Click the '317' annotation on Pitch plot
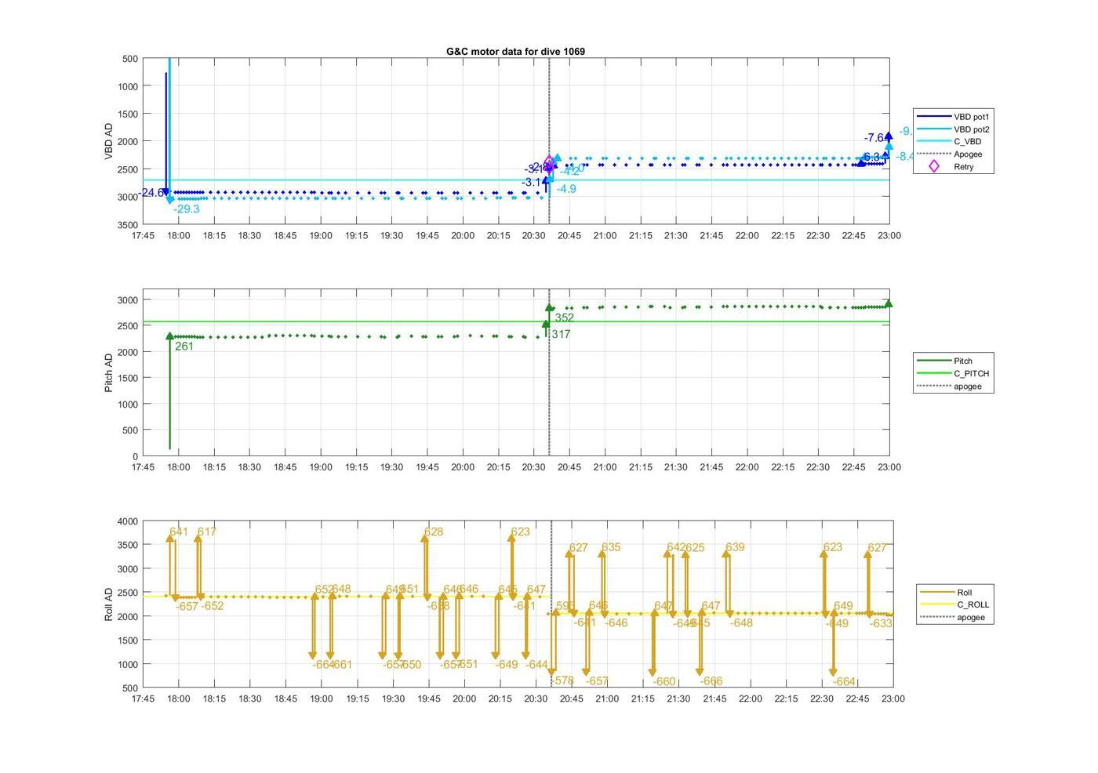The width and height of the screenshot is (1098, 773). [561, 334]
